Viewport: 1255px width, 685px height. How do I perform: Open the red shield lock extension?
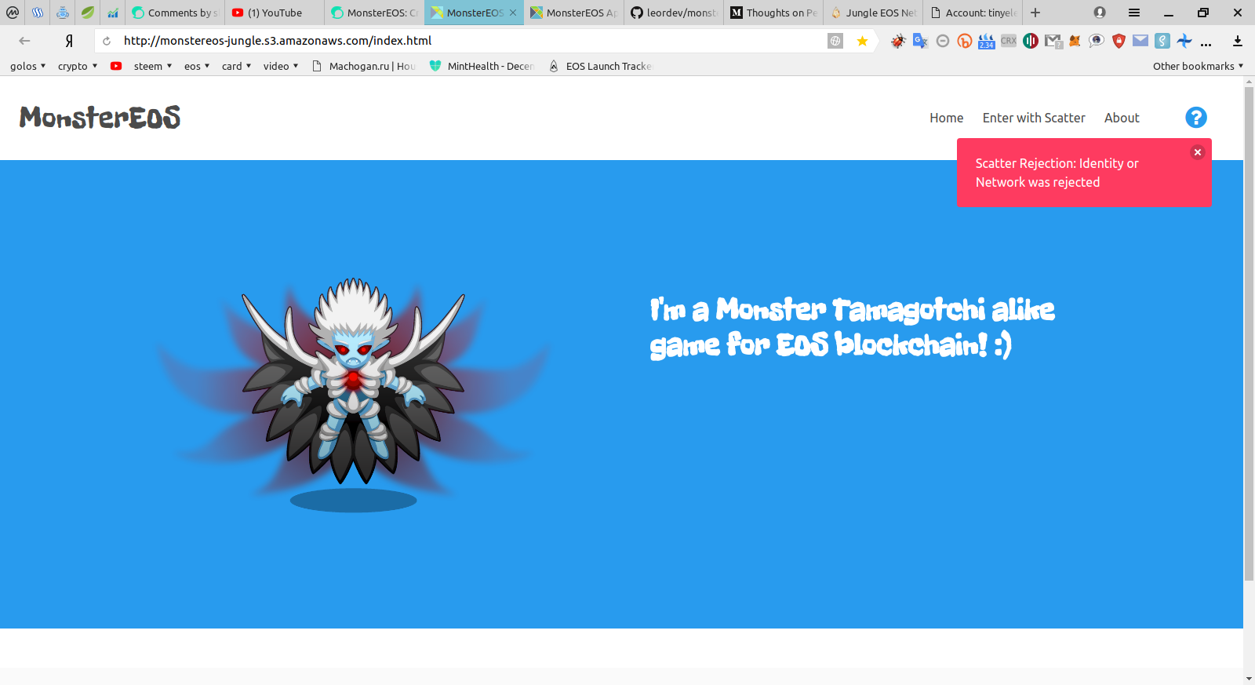tap(1119, 41)
